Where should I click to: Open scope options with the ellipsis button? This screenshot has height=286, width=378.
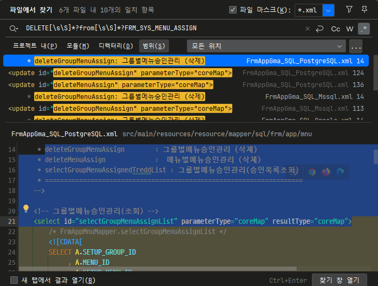tap(356, 46)
